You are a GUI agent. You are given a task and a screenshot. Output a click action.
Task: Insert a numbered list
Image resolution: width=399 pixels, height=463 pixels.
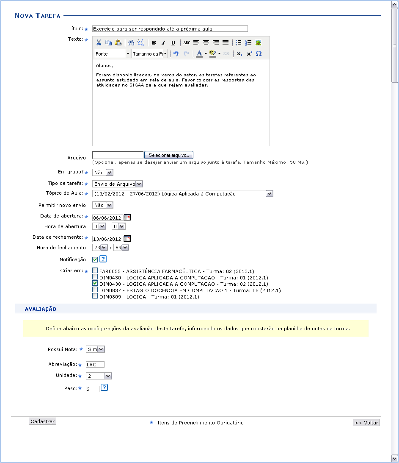[248, 43]
